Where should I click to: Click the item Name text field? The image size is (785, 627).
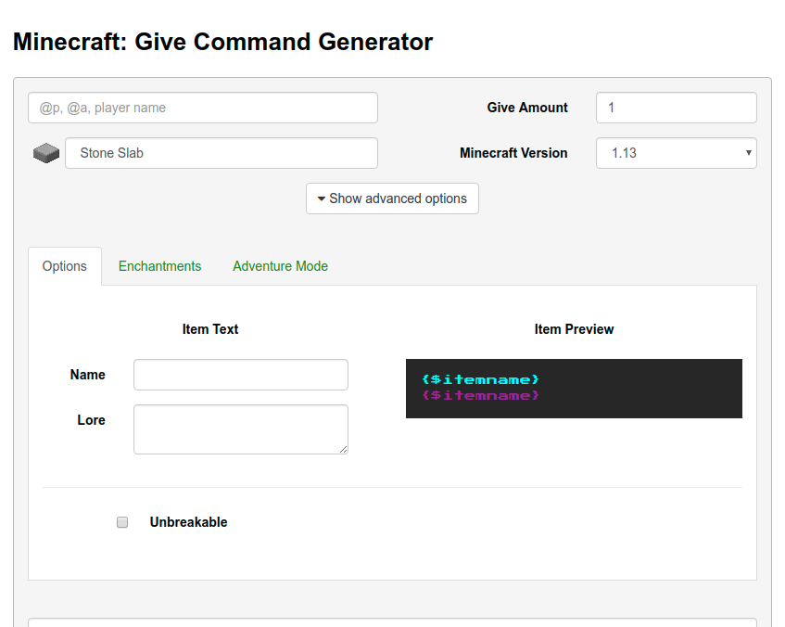point(240,375)
